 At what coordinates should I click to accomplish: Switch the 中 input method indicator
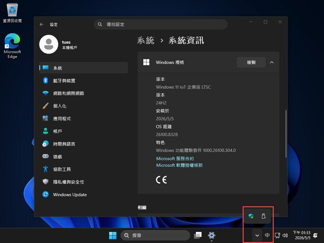point(267,235)
